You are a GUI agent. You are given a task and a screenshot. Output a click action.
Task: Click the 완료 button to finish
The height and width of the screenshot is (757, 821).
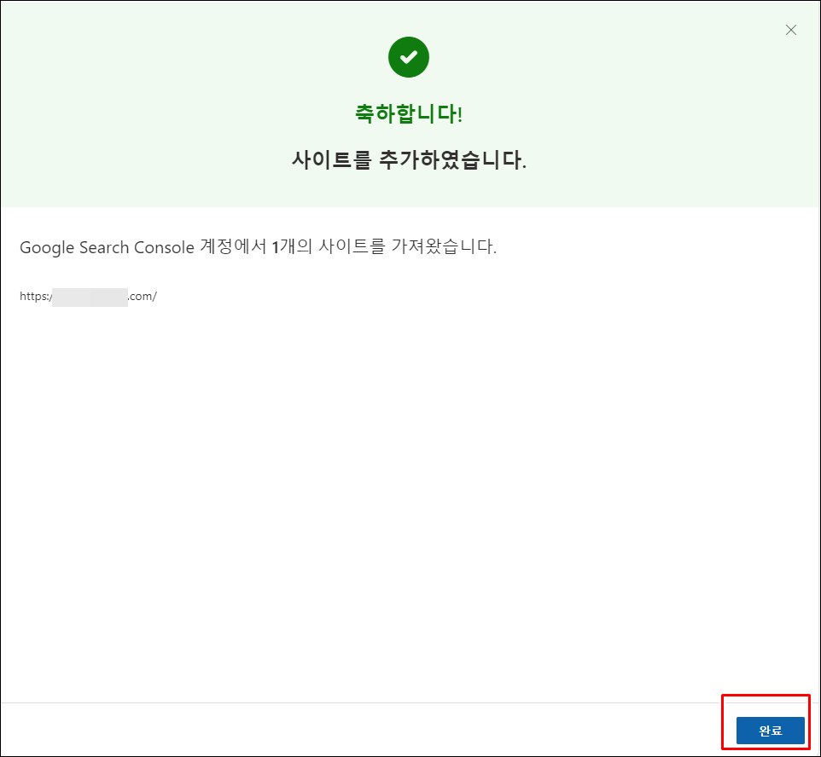(x=769, y=731)
